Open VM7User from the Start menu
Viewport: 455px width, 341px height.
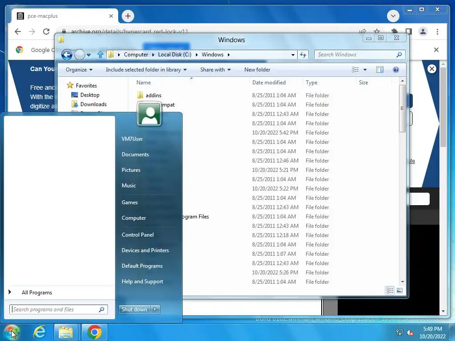pos(132,139)
